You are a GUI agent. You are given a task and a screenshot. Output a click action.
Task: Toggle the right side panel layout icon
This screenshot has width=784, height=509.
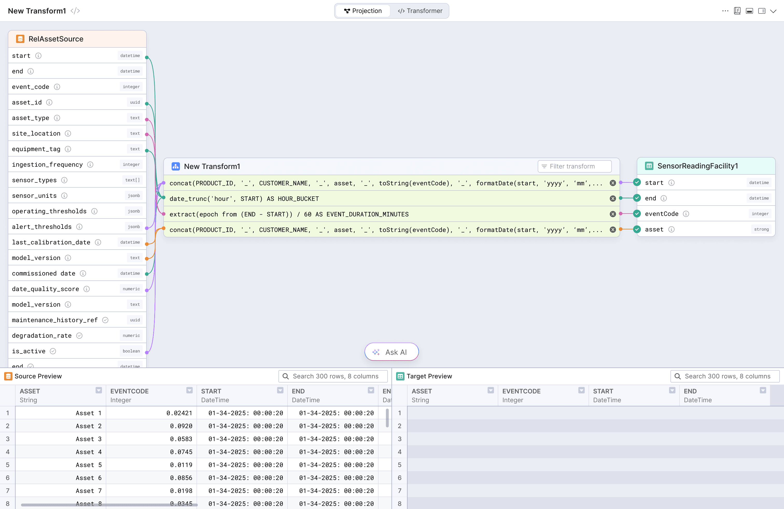(762, 11)
